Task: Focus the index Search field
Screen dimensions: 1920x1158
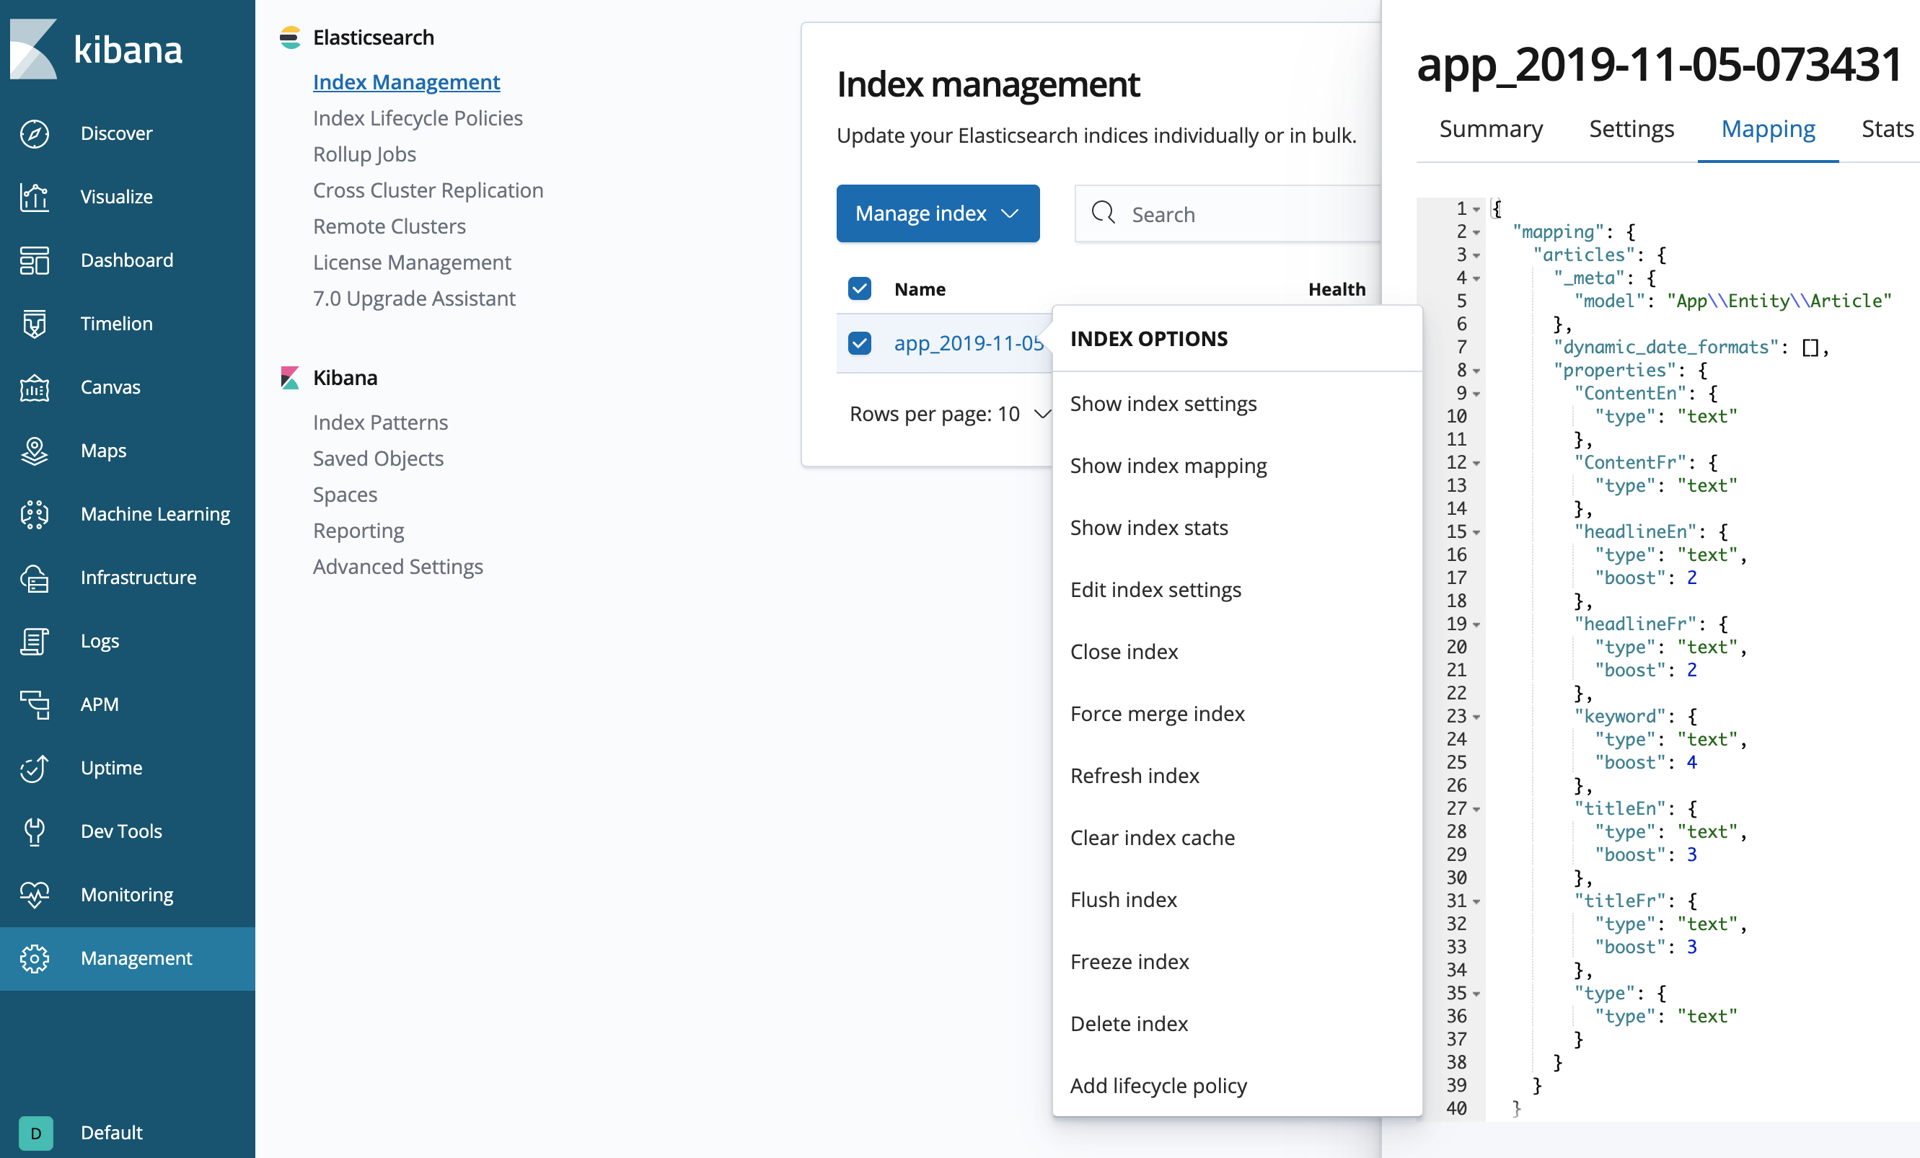Action: pos(1228,213)
